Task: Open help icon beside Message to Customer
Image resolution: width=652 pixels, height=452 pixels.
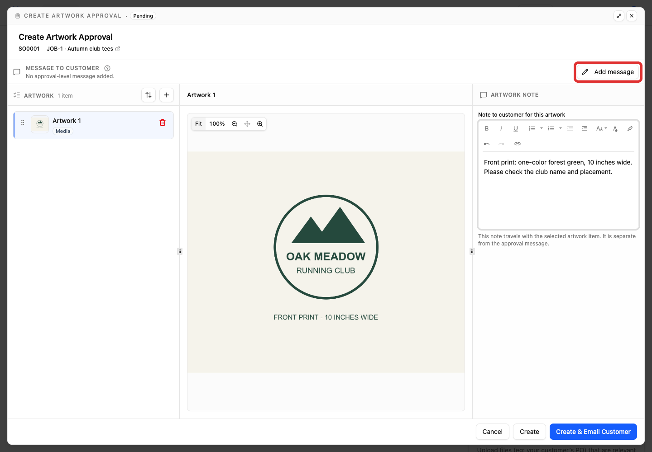Action: tap(107, 68)
